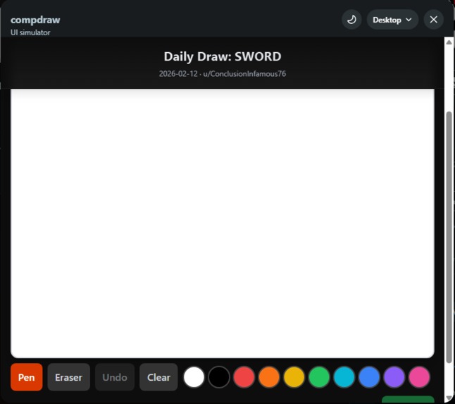Click the compdraw title text
The height and width of the screenshot is (404, 455).
(x=35, y=20)
